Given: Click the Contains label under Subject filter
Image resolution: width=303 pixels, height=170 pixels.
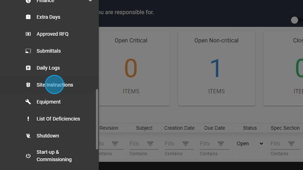Looking at the screenshot, I should click(x=138, y=153).
